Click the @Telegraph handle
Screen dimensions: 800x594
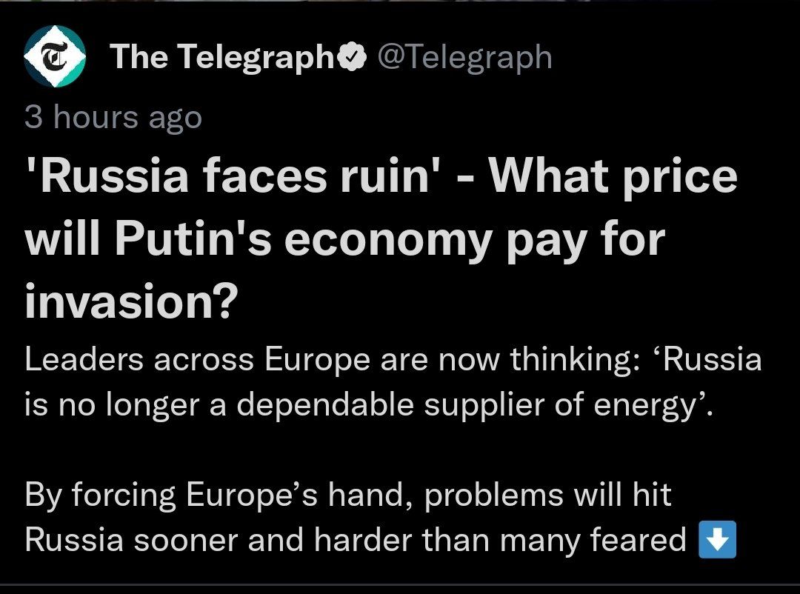coord(465,57)
